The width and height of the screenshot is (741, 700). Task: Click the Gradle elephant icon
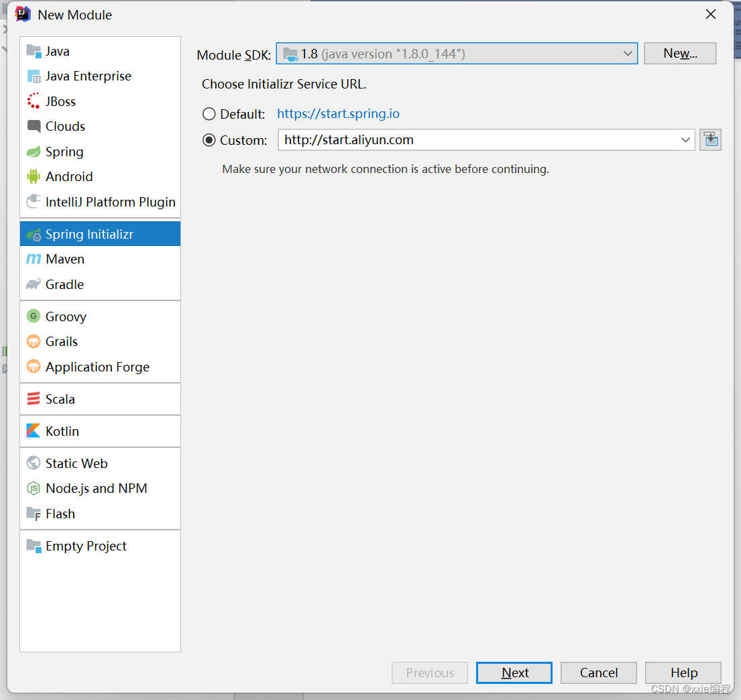(34, 284)
